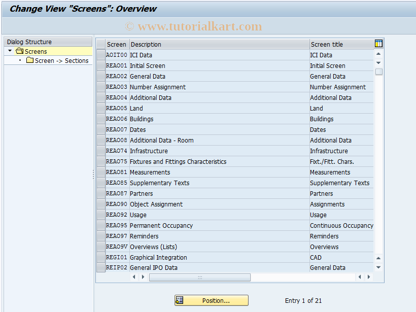The height and width of the screenshot is (312, 416).
Task: Click Description cell 'Fixtures and Fittings Characteristics'
Action: point(219,161)
